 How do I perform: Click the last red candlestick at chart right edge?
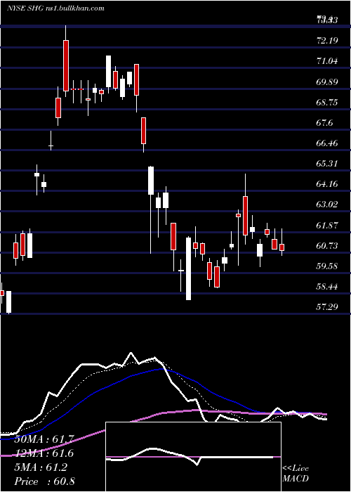pyautogui.click(x=282, y=247)
